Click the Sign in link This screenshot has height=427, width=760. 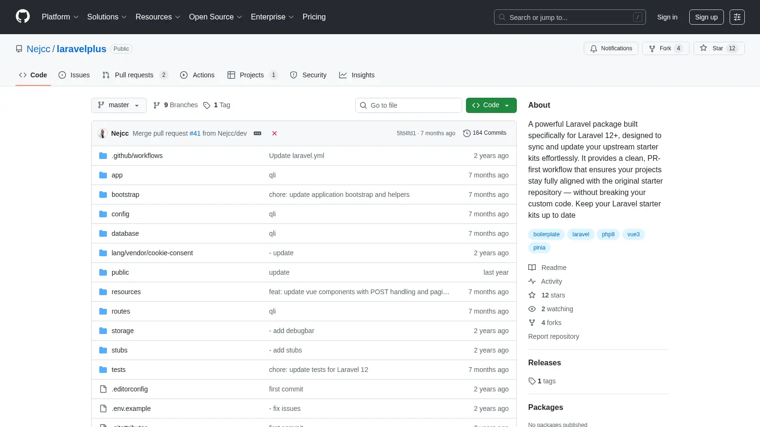click(667, 17)
